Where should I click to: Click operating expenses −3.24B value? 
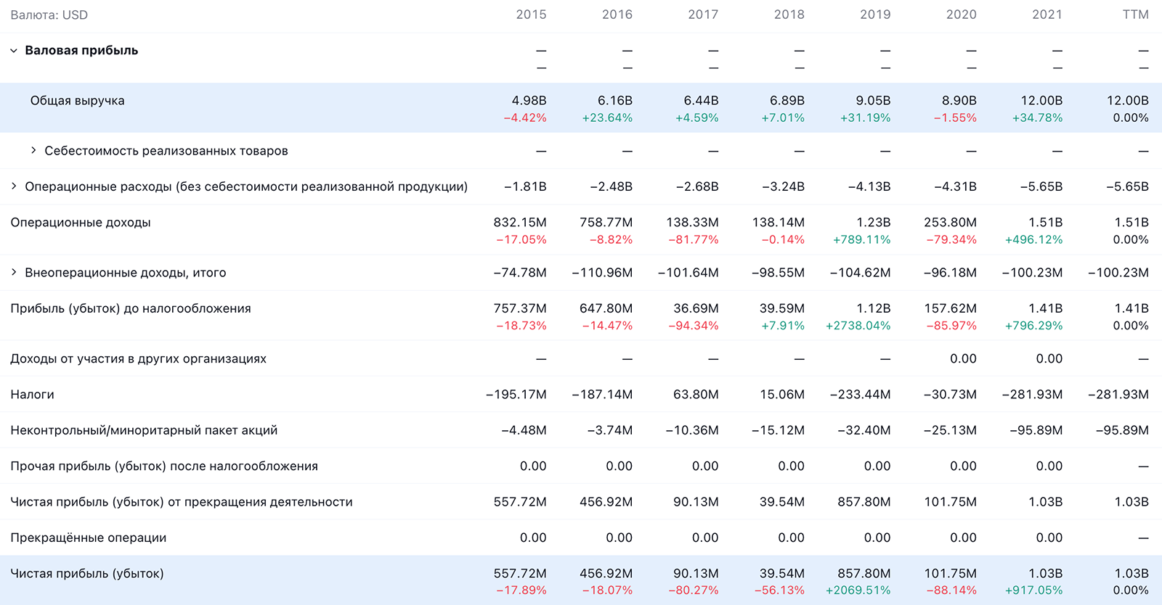click(x=783, y=186)
